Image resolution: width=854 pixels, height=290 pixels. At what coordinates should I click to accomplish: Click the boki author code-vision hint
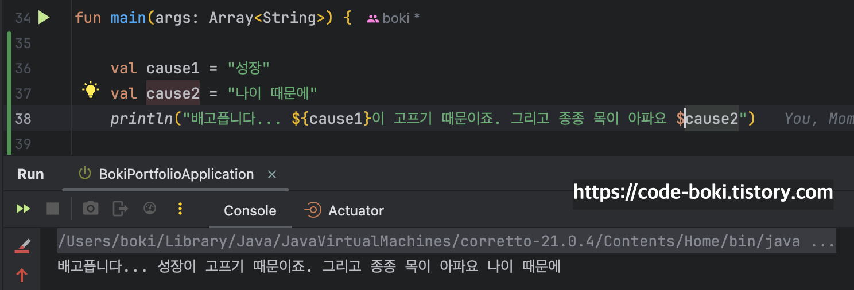pyautogui.click(x=394, y=18)
